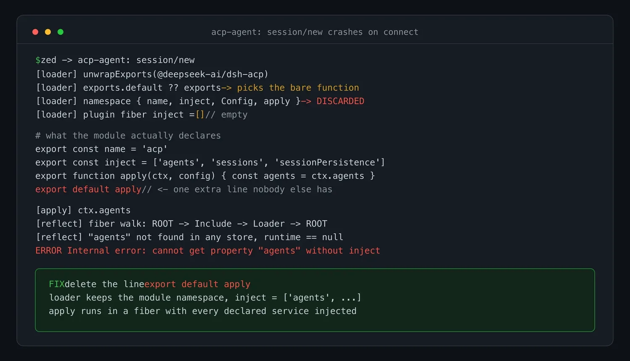Click the yellow minimize window dot
Screen dimensions: 630x361
(48, 32)
